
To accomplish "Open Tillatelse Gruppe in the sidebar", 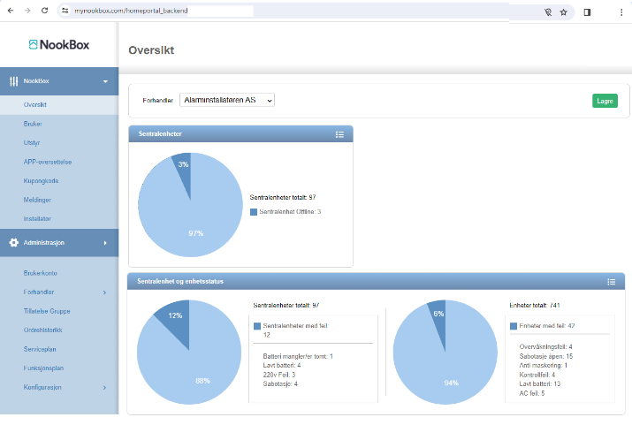I will tap(47, 311).
